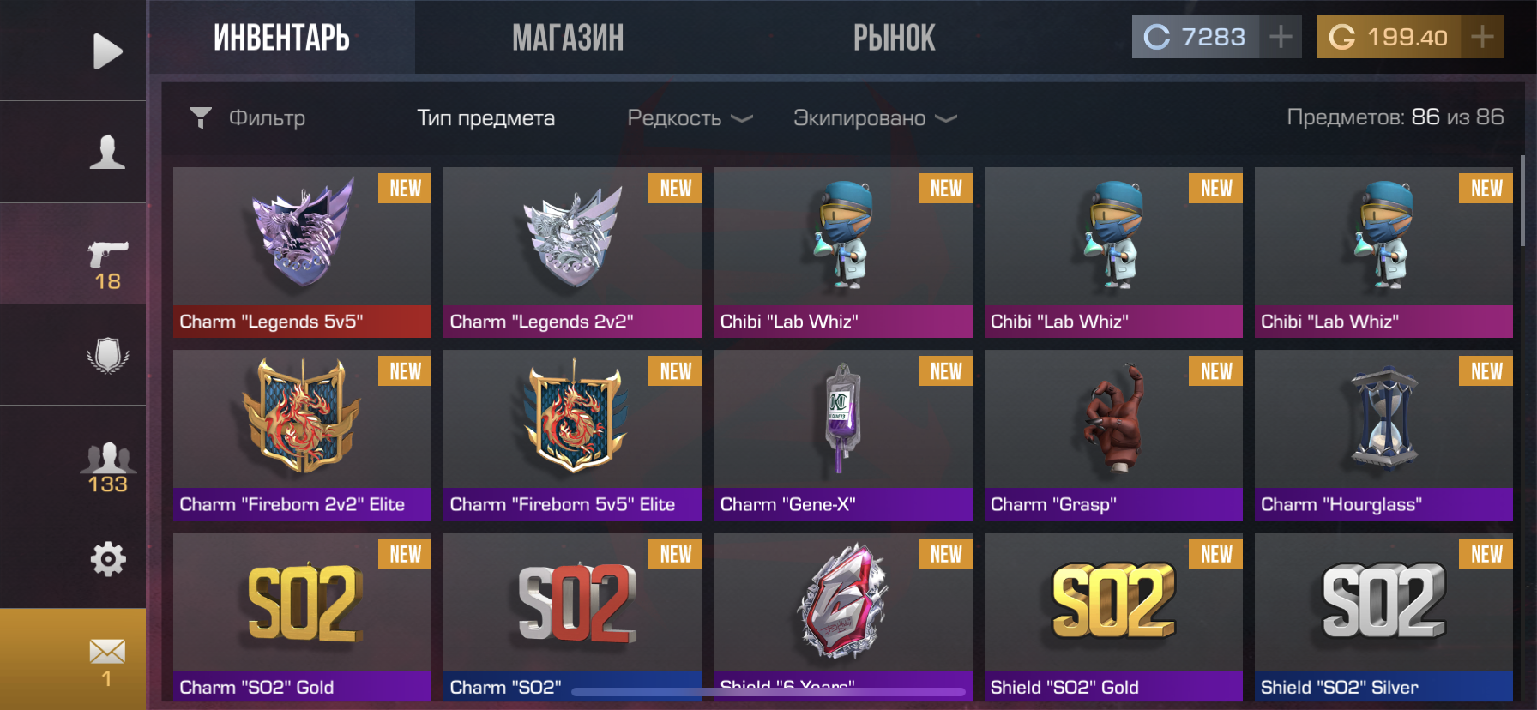The image size is (1537, 710).
Task: Open weapons pistol icon labeled 18
Action: (107, 266)
